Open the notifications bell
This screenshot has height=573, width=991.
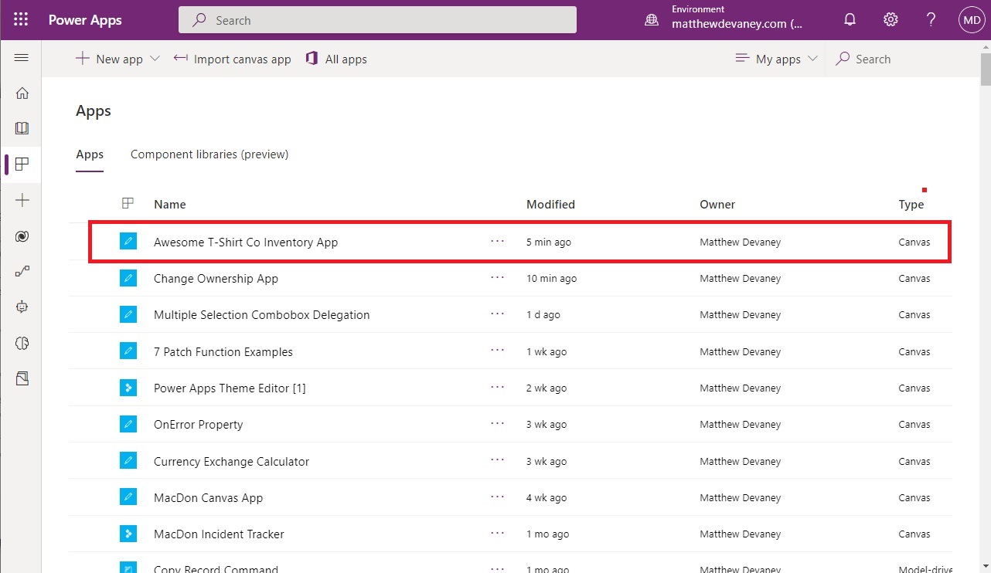point(850,19)
